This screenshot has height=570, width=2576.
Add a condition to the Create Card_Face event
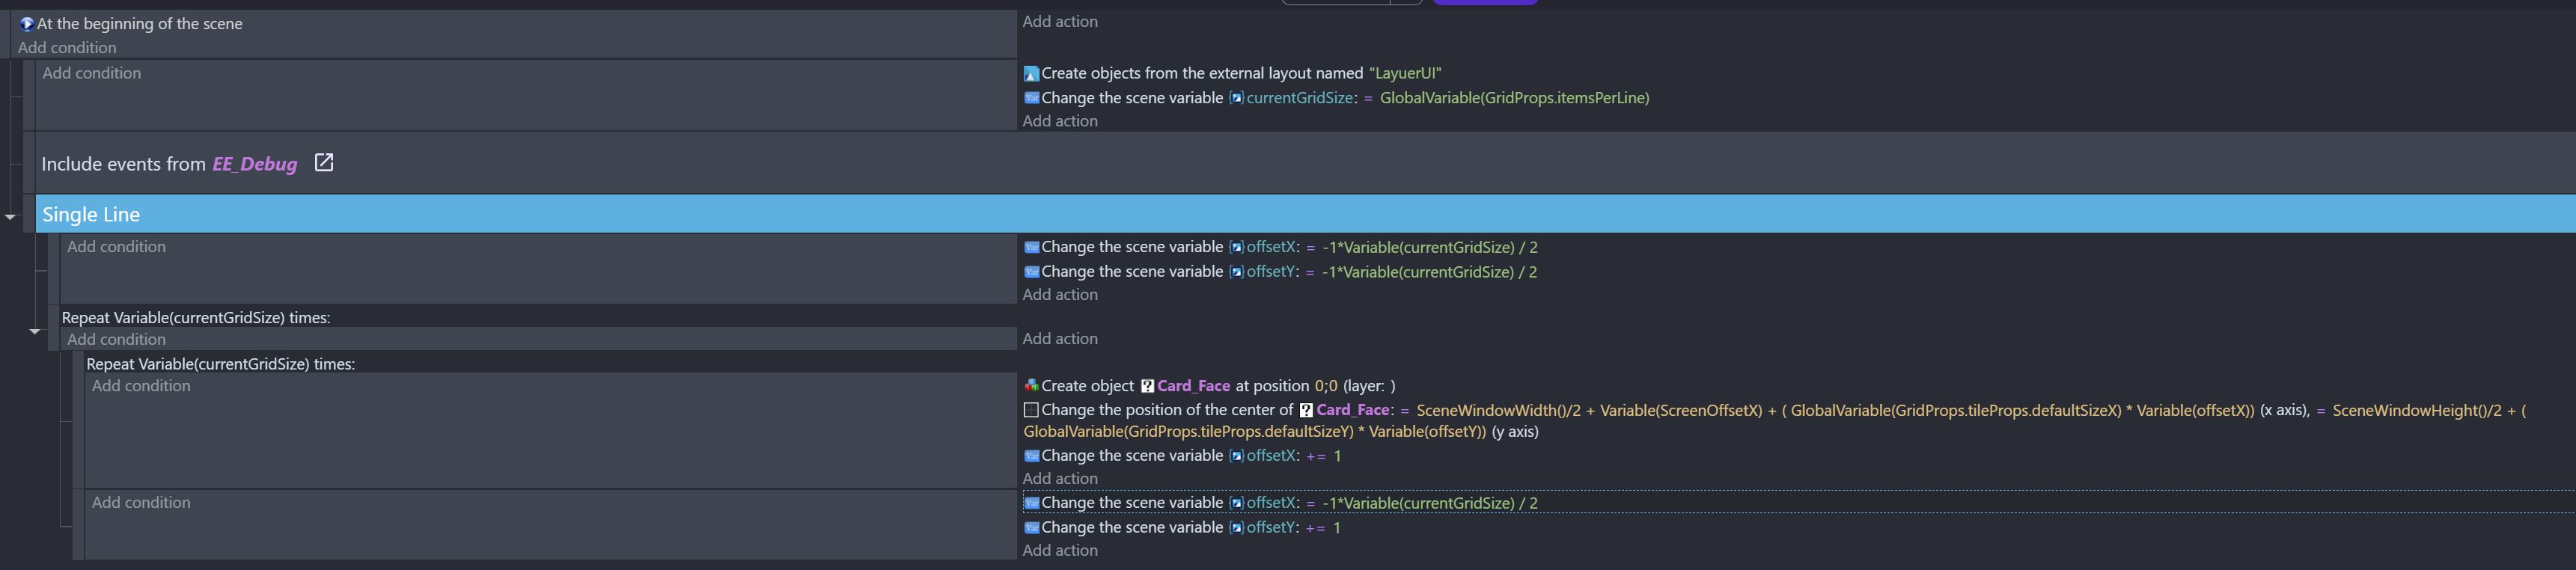[141, 386]
